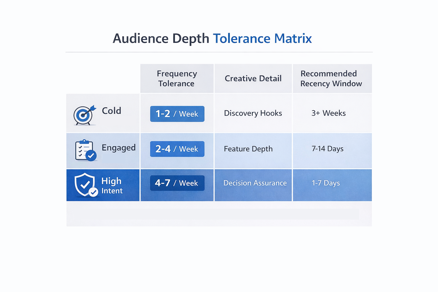Select the 3+ Weeks recency value
The height and width of the screenshot is (292, 438).
pyautogui.click(x=328, y=113)
